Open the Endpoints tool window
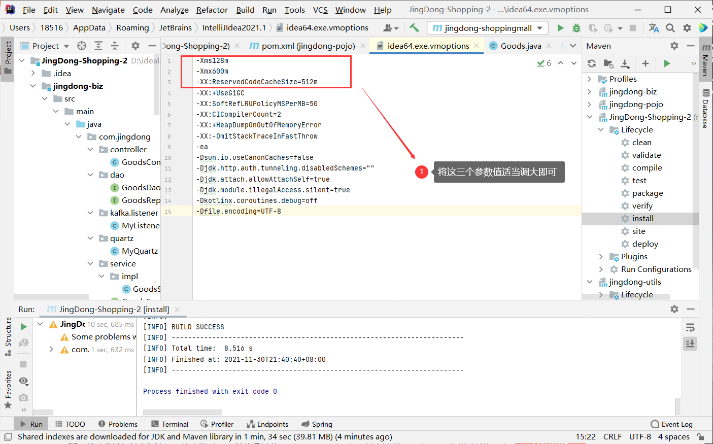The image size is (713, 444). [267, 424]
